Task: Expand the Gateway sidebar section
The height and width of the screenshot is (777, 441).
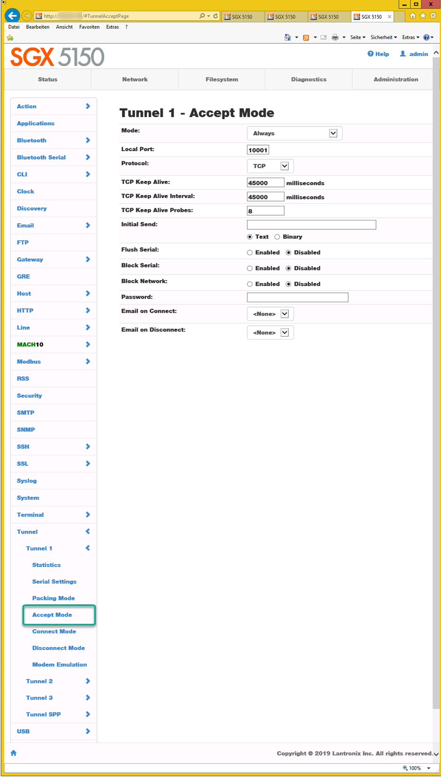Action: tap(88, 259)
